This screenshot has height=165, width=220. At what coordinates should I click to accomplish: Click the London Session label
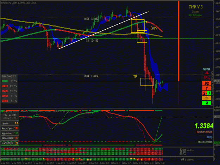[205, 142]
